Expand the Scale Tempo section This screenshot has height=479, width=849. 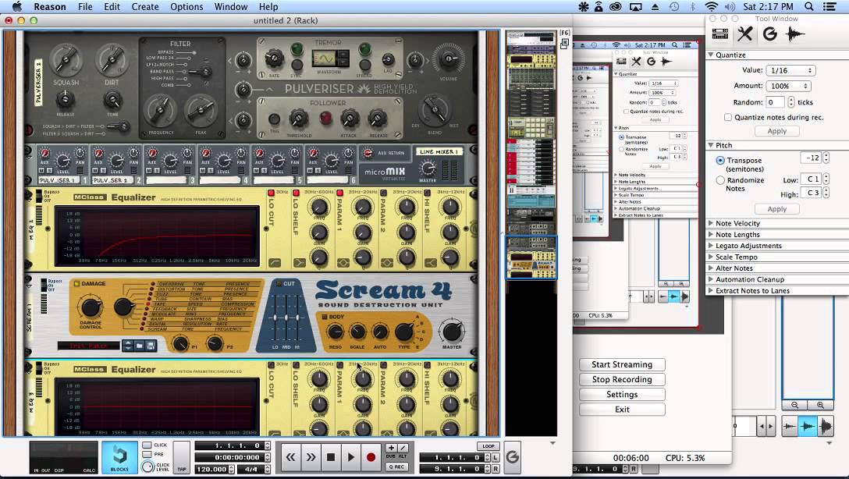coord(711,257)
